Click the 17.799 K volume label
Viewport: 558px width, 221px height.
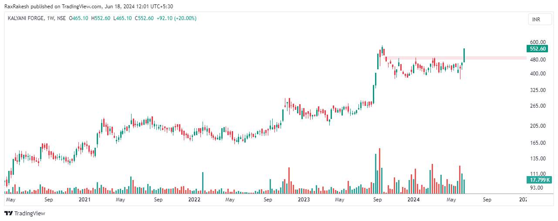click(539, 180)
